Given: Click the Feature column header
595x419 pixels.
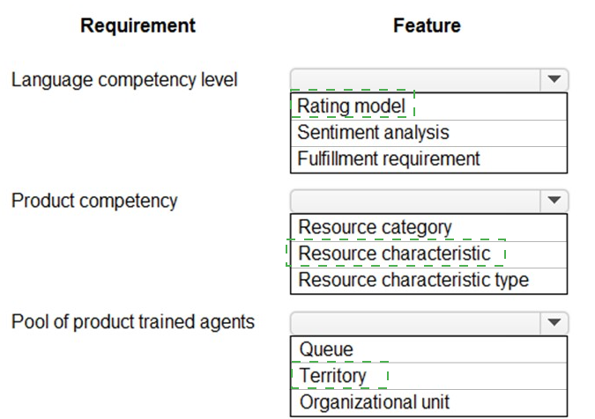Looking at the screenshot, I should [427, 26].
